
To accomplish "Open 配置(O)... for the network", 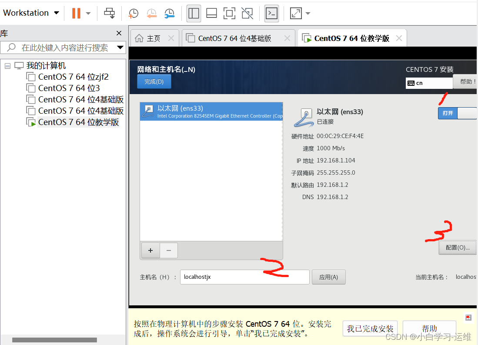I will [458, 247].
